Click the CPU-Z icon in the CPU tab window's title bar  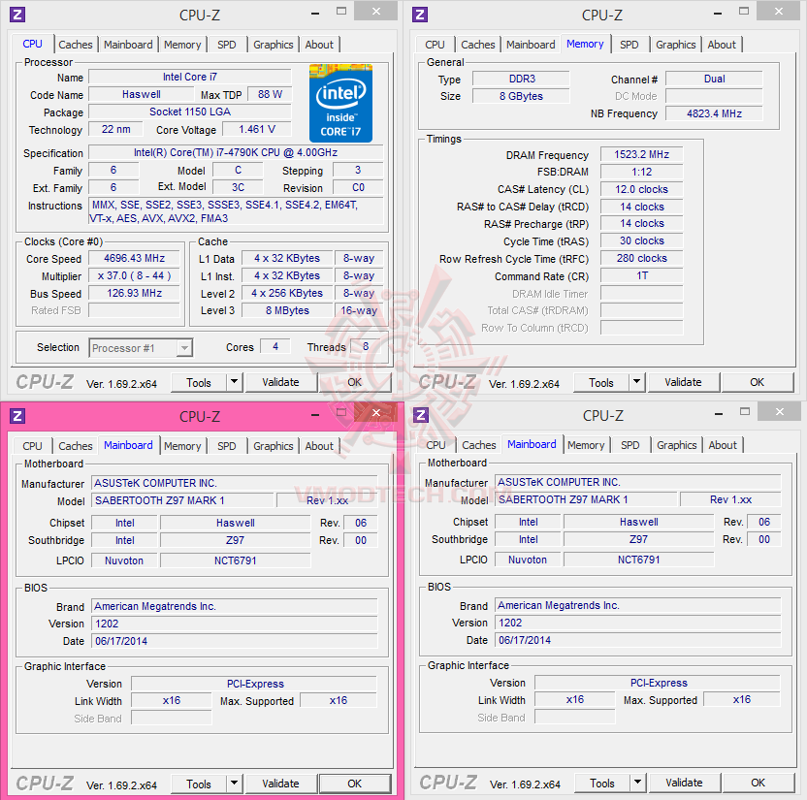pyautogui.click(x=17, y=15)
